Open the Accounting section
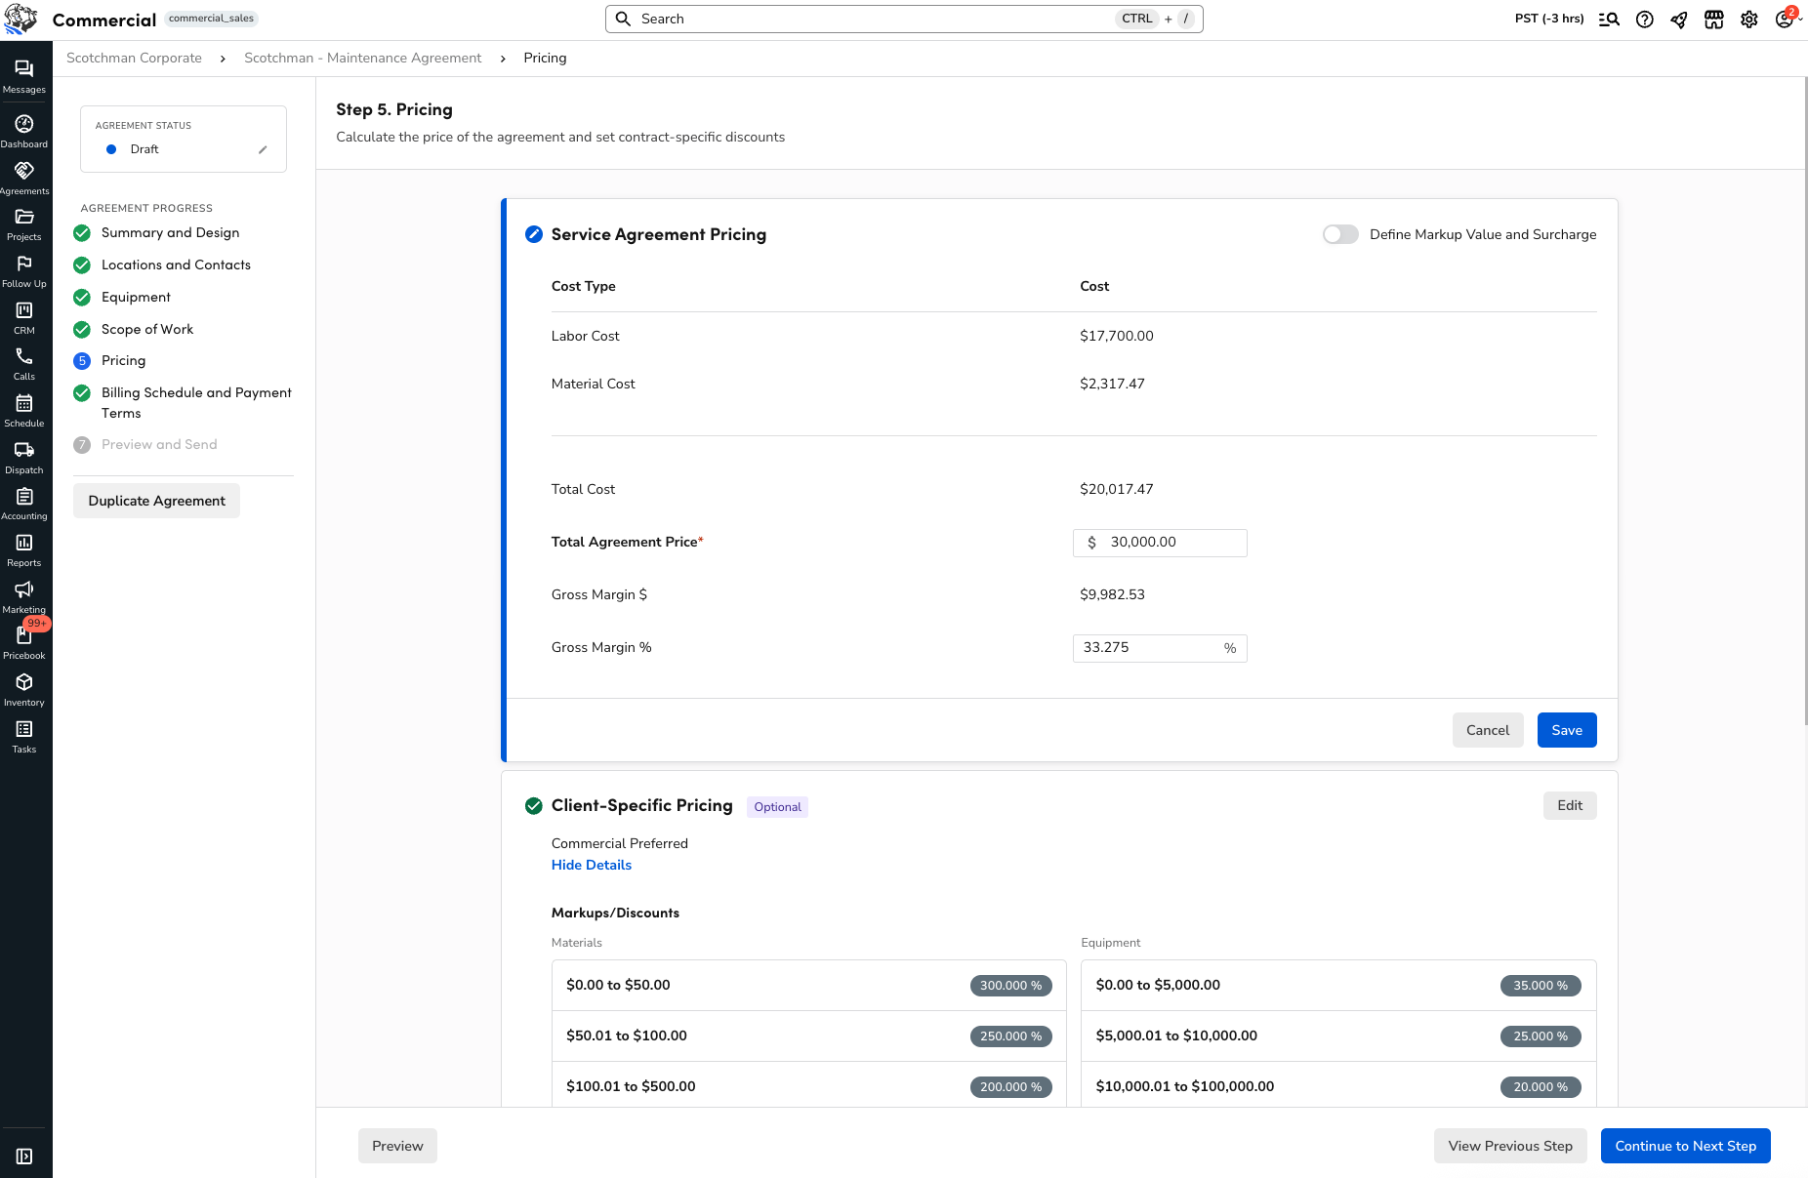Viewport: 1808px width, 1178px height. click(x=24, y=502)
